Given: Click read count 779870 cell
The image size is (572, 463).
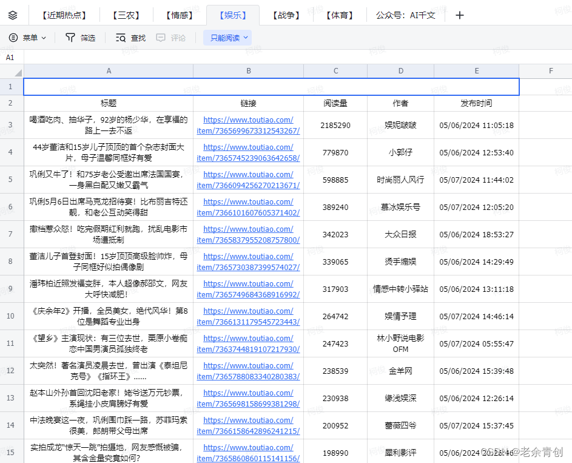Looking at the screenshot, I should pyautogui.click(x=335, y=152).
